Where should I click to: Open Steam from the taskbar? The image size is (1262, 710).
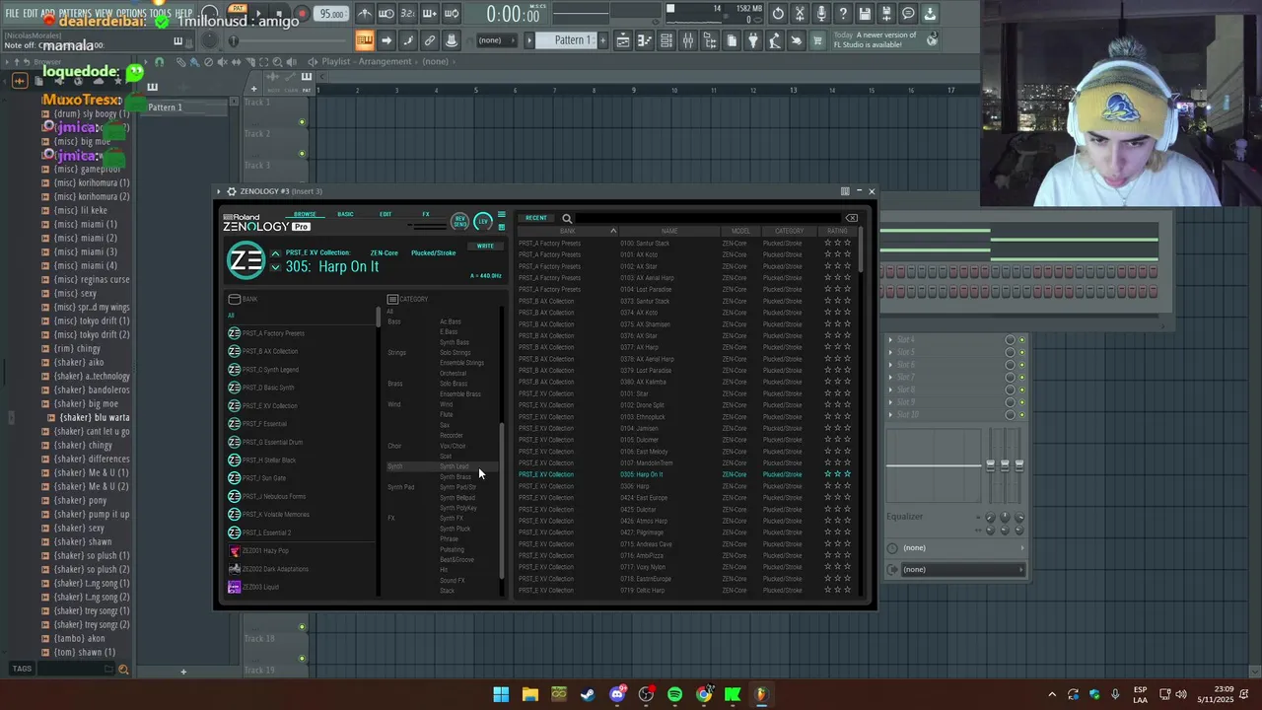[588, 694]
